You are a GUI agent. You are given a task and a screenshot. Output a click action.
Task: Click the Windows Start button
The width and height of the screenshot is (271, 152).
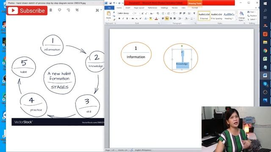[x=265, y=3]
